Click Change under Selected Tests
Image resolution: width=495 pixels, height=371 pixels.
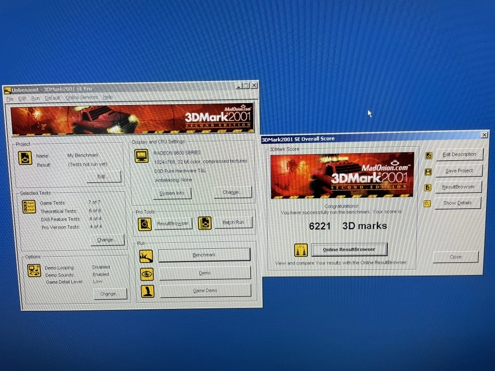coord(107,240)
